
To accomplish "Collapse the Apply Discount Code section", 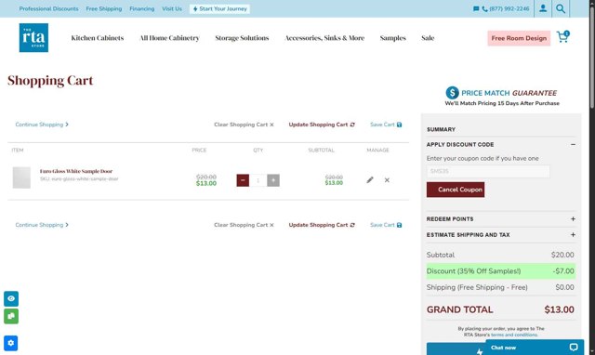I will pos(573,144).
